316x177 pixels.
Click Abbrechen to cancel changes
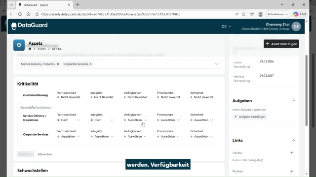point(45,154)
